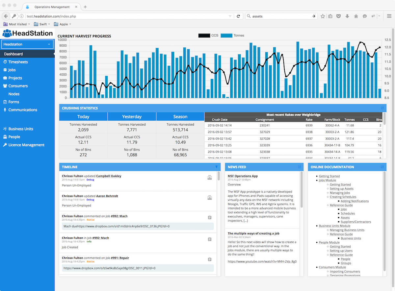Click the Job Created entry clipboard icon
This screenshot has height=291, width=395.
[x=209, y=239]
